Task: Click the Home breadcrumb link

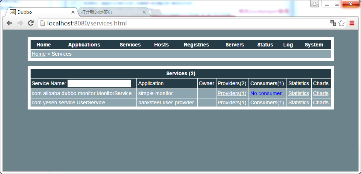Action: click(x=39, y=54)
